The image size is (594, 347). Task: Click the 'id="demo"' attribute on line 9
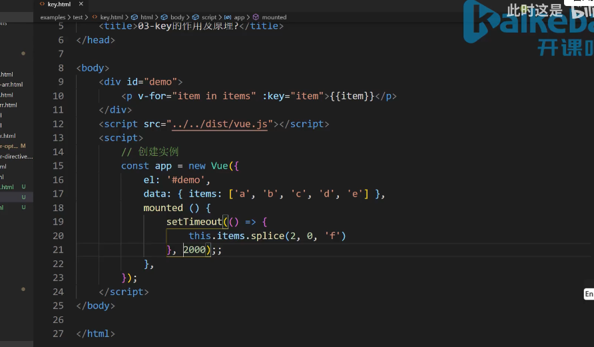click(152, 82)
